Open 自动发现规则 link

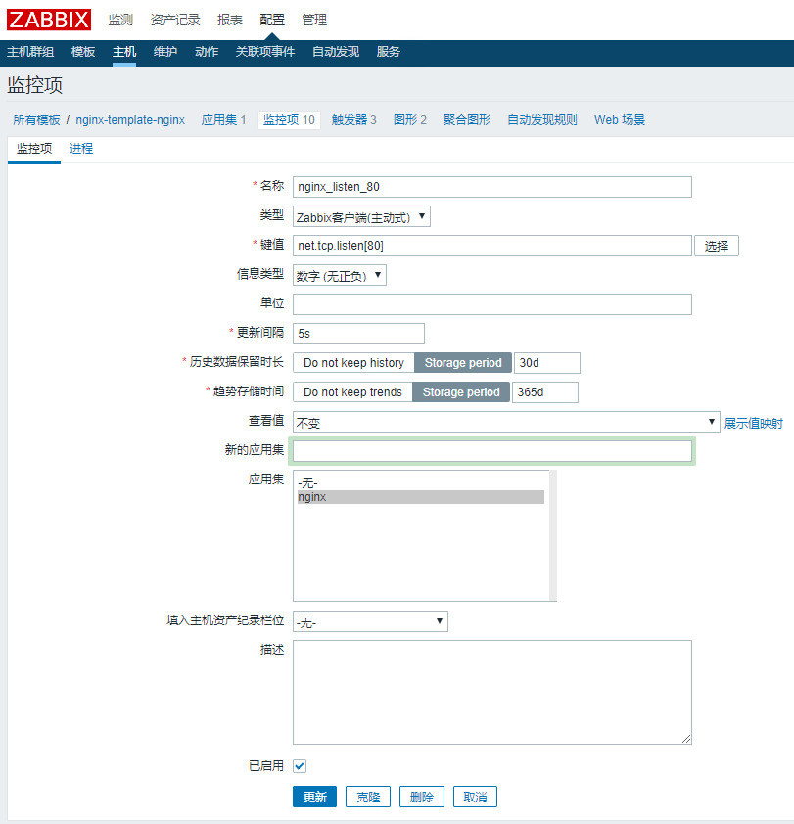click(x=542, y=120)
